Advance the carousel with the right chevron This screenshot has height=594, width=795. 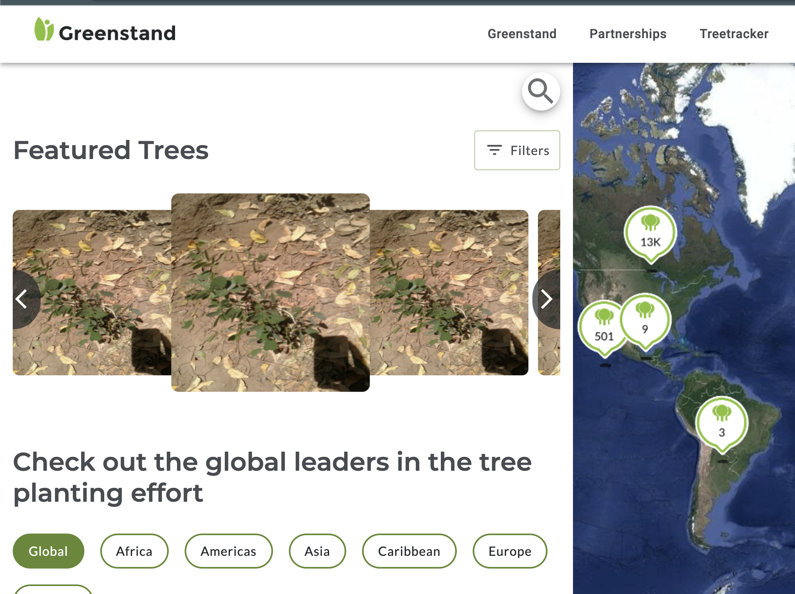[x=547, y=299]
